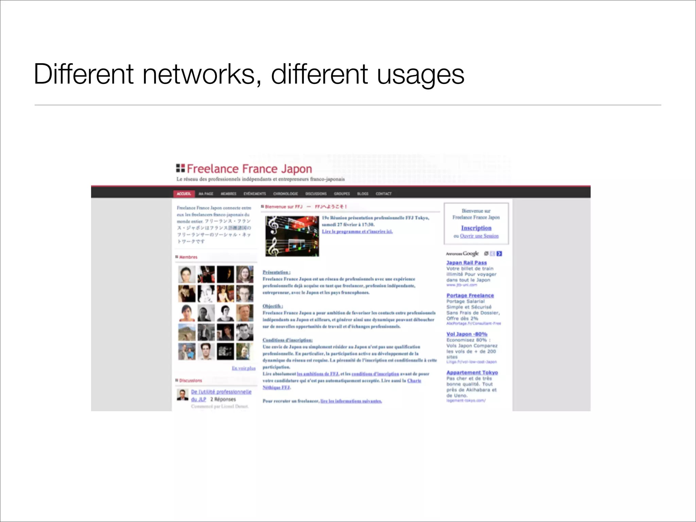Click the ad settings icon beside Google
This screenshot has height=522, width=696.
click(x=486, y=254)
